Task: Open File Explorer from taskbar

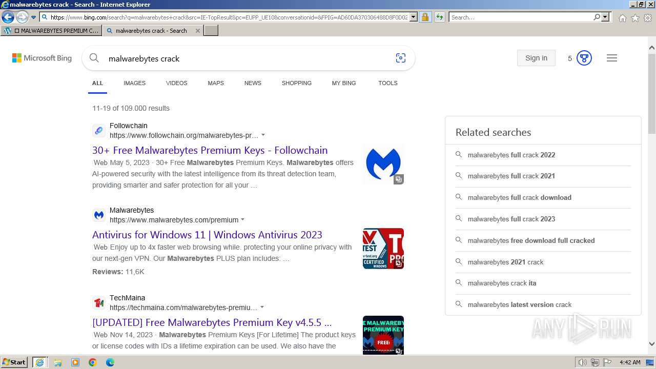Action: (x=58, y=362)
